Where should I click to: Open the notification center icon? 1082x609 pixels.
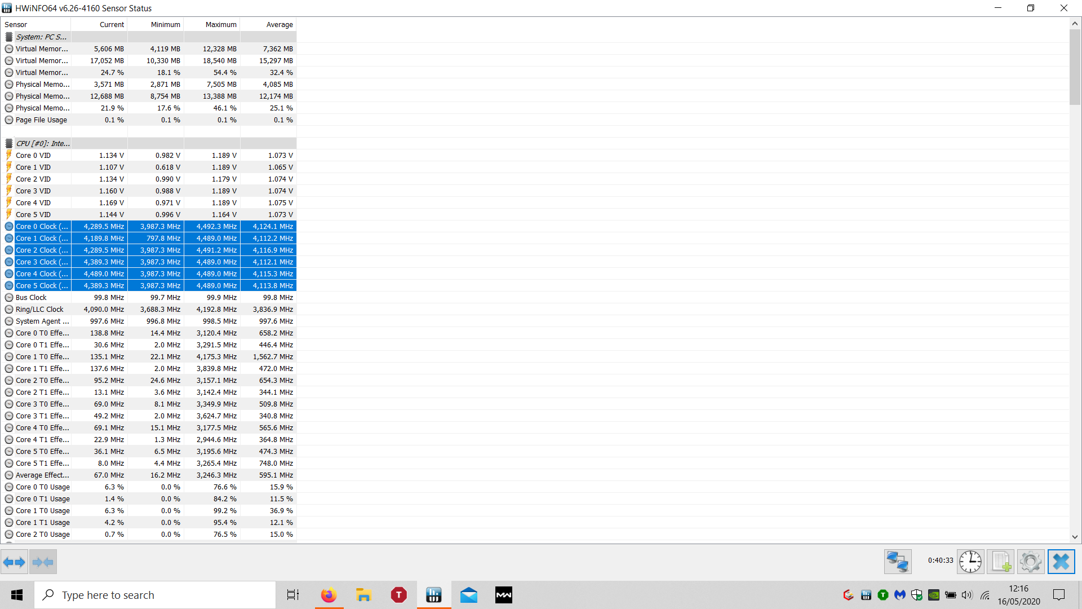click(x=1059, y=595)
